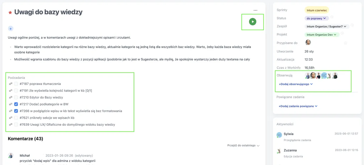Open the three-dots options menu
The width and height of the screenshot is (364, 165).
point(255,10)
